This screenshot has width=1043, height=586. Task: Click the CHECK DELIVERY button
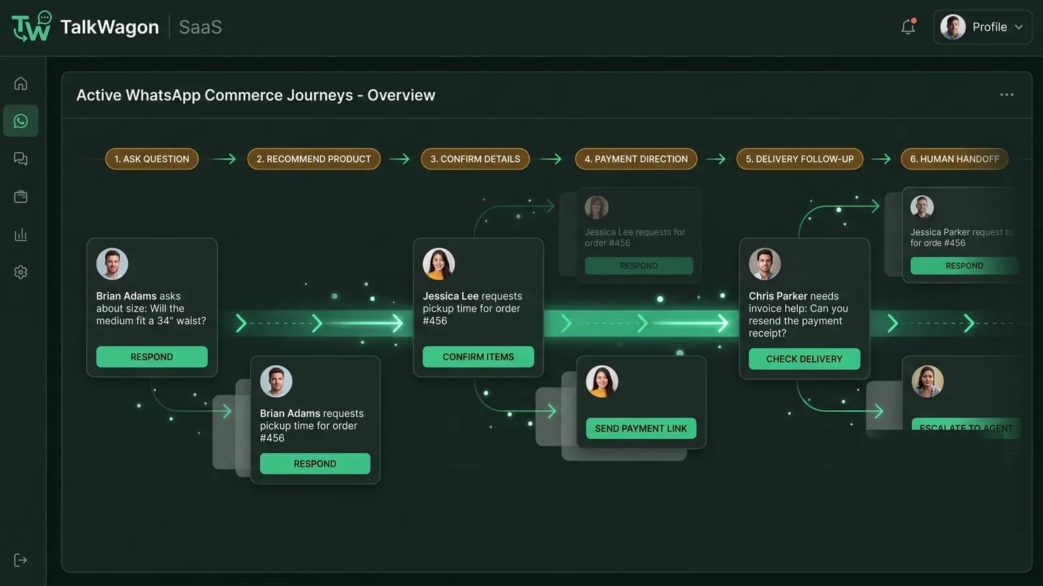pos(804,359)
